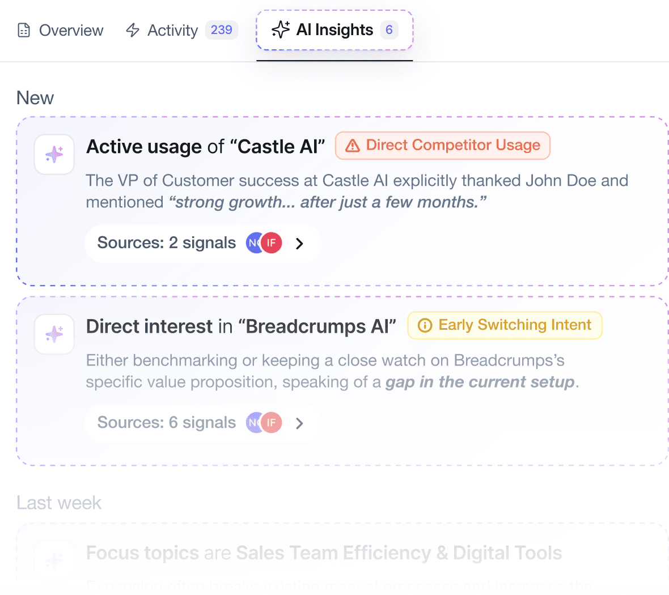Click the Early Switching Intent tag
Viewport: 669px width, 595px height.
[x=505, y=325]
